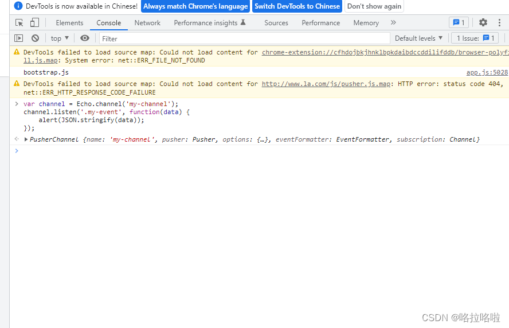Screen dimensions: 509x328
Task: Open the top JavaScript context dropdown
Action: point(60,38)
